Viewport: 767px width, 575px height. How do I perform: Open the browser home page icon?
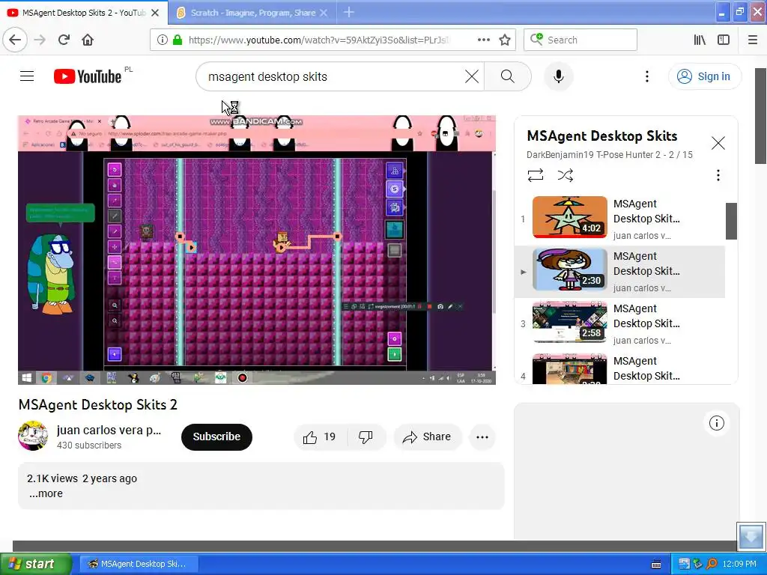pos(88,40)
